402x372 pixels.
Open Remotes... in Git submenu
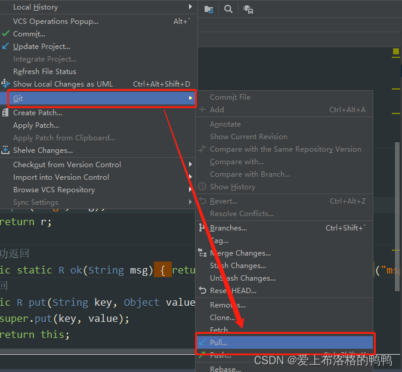[x=285, y=305]
